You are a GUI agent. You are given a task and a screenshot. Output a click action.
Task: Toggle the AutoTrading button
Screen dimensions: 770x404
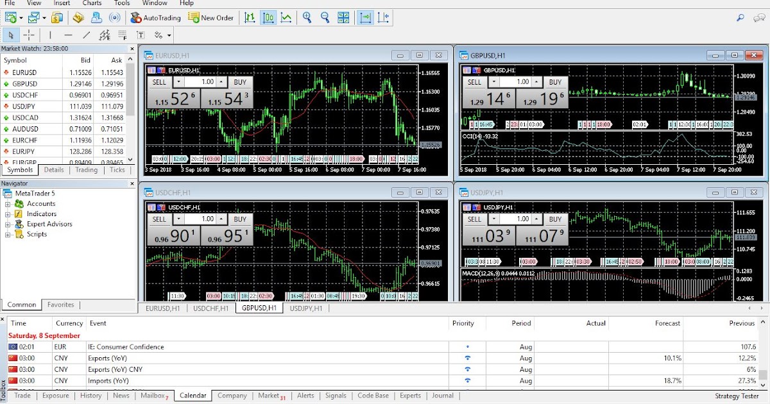tap(155, 18)
